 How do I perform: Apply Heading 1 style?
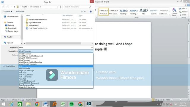pos(123,12)
